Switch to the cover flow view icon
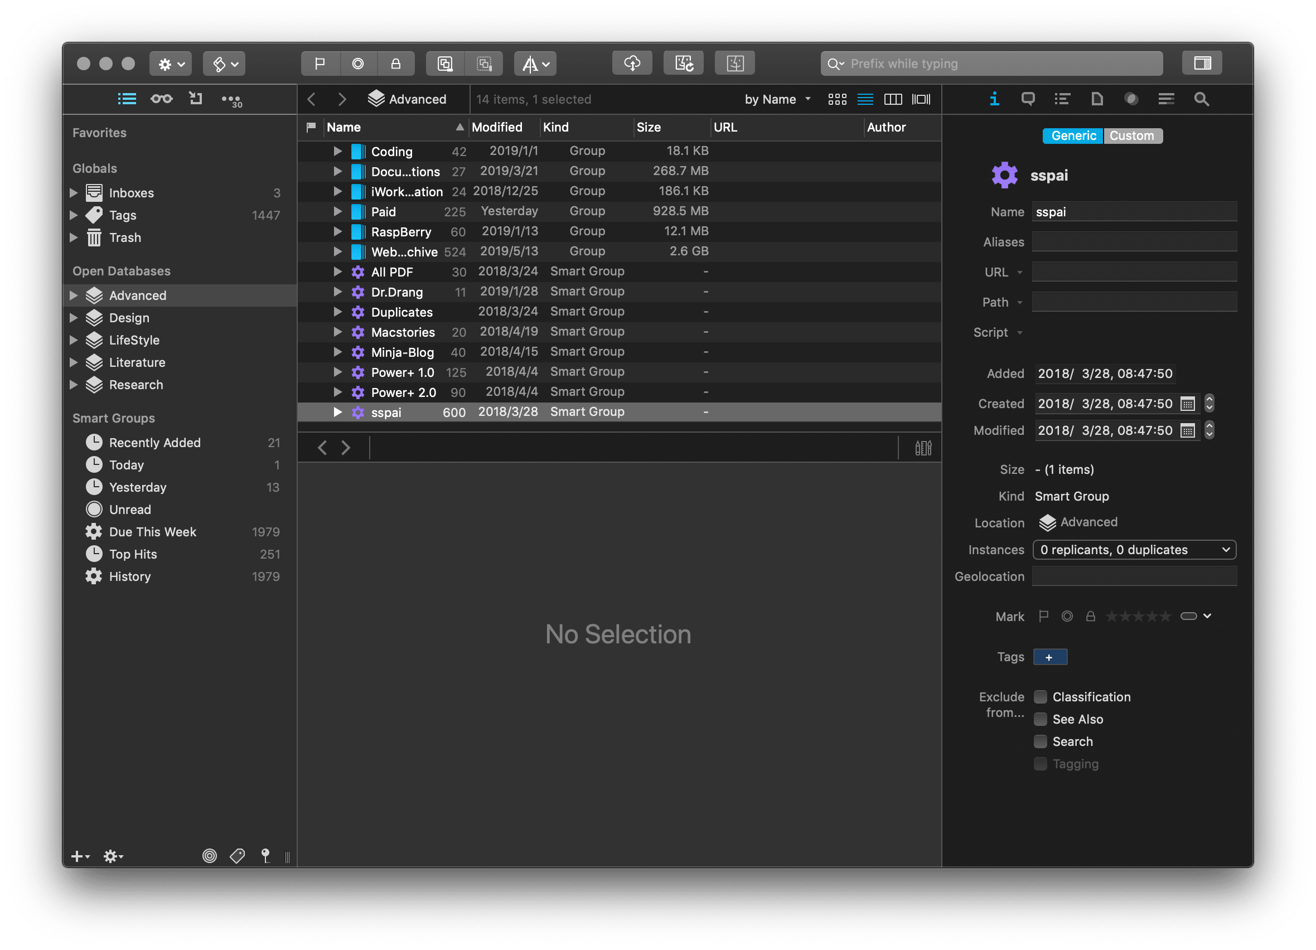Screen dimensions: 1316x950 coord(921,99)
